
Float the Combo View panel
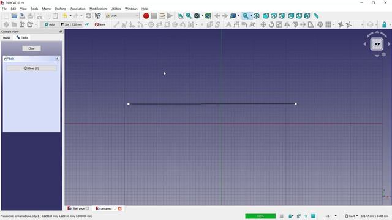coord(61,32)
